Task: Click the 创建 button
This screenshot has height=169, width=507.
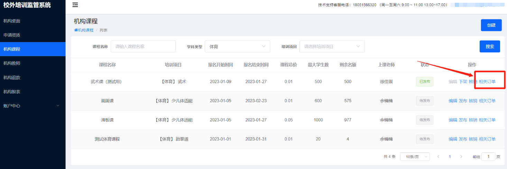Action: pos(491,25)
